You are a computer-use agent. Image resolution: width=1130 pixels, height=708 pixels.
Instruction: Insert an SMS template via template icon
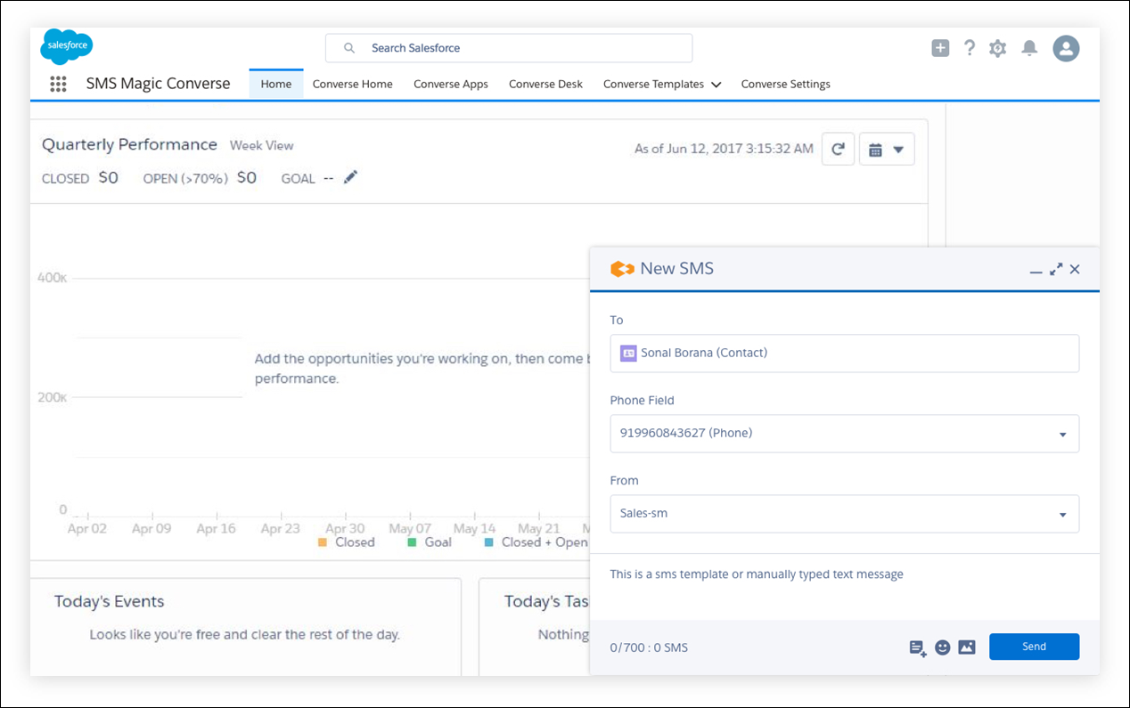coord(917,647)
